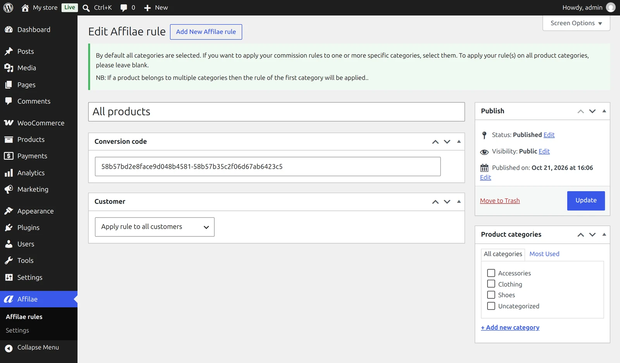This screenshot has width=620, height=363.
Task: Click the Published on calendar icon
Action: (x=484, y=168)
